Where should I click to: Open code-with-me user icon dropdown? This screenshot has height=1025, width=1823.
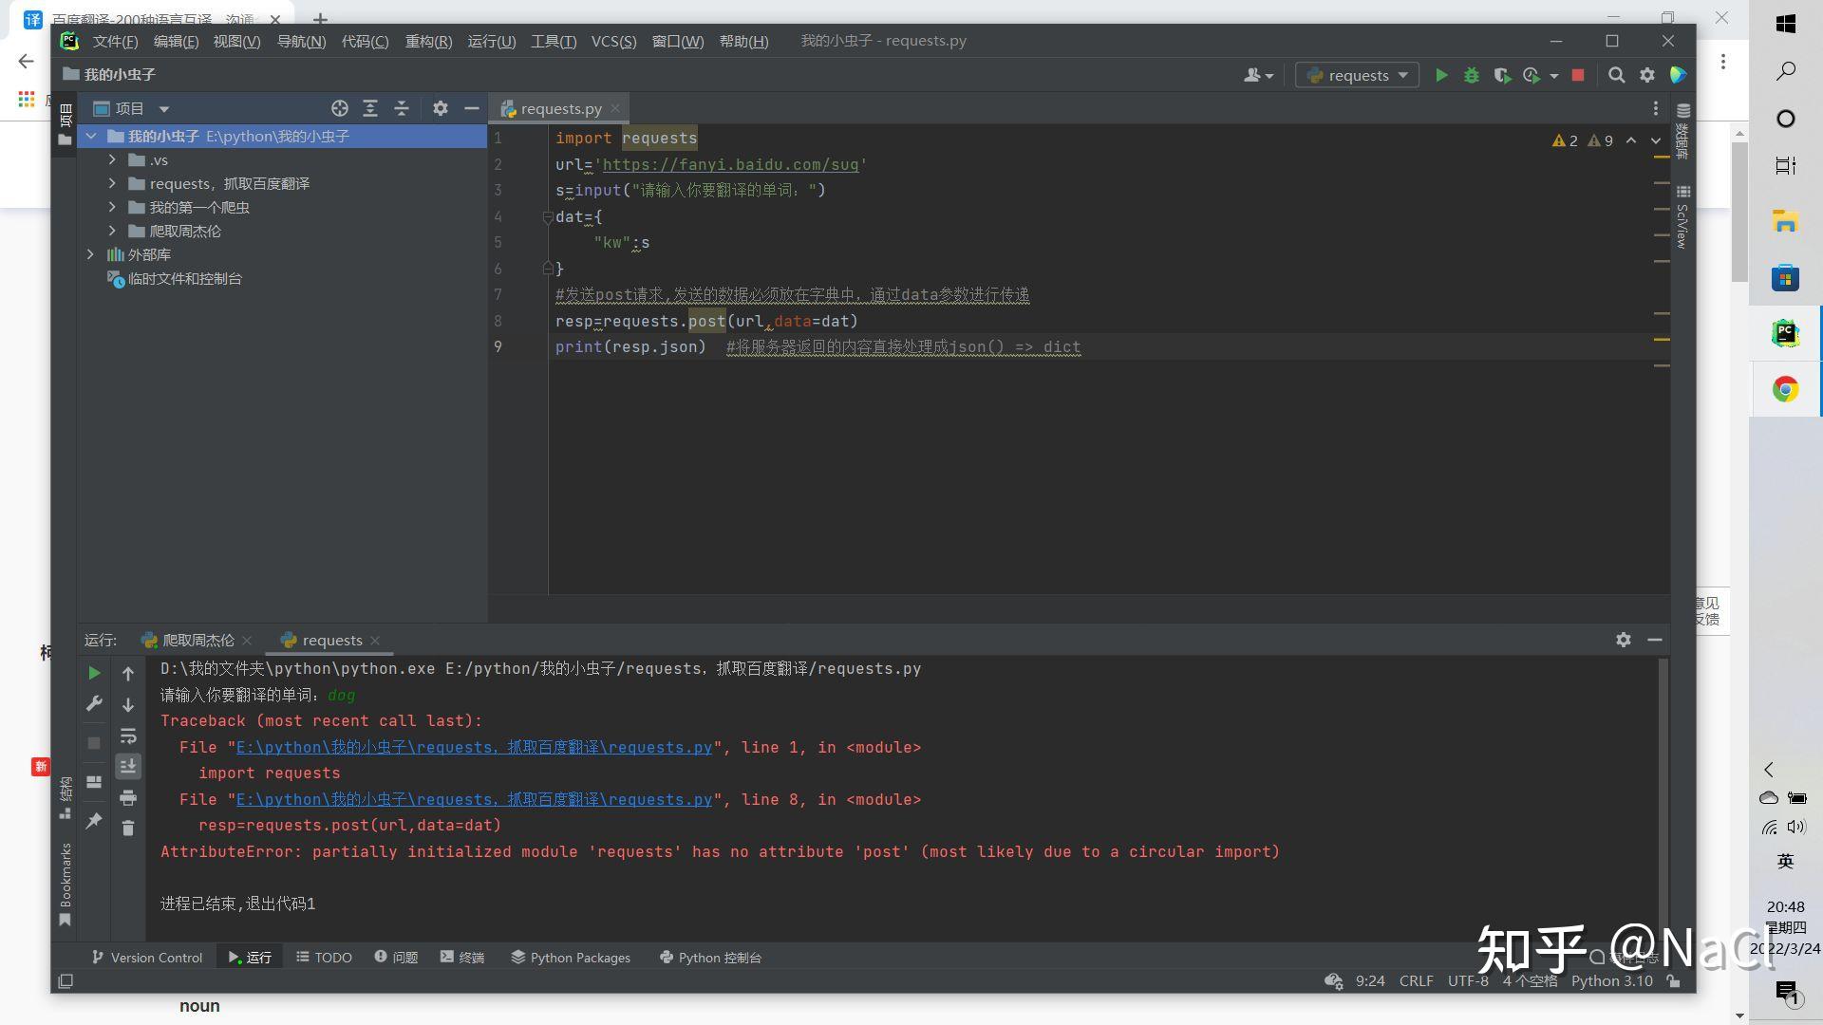coord(1258,75)
